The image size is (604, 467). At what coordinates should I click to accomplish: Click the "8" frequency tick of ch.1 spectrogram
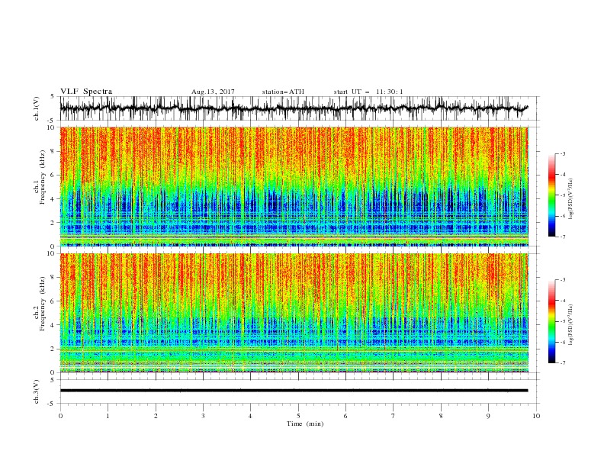click(x=53, y=151)
